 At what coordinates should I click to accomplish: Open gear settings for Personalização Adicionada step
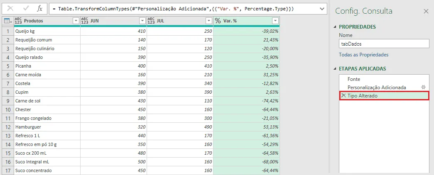(x=423, y=87)
